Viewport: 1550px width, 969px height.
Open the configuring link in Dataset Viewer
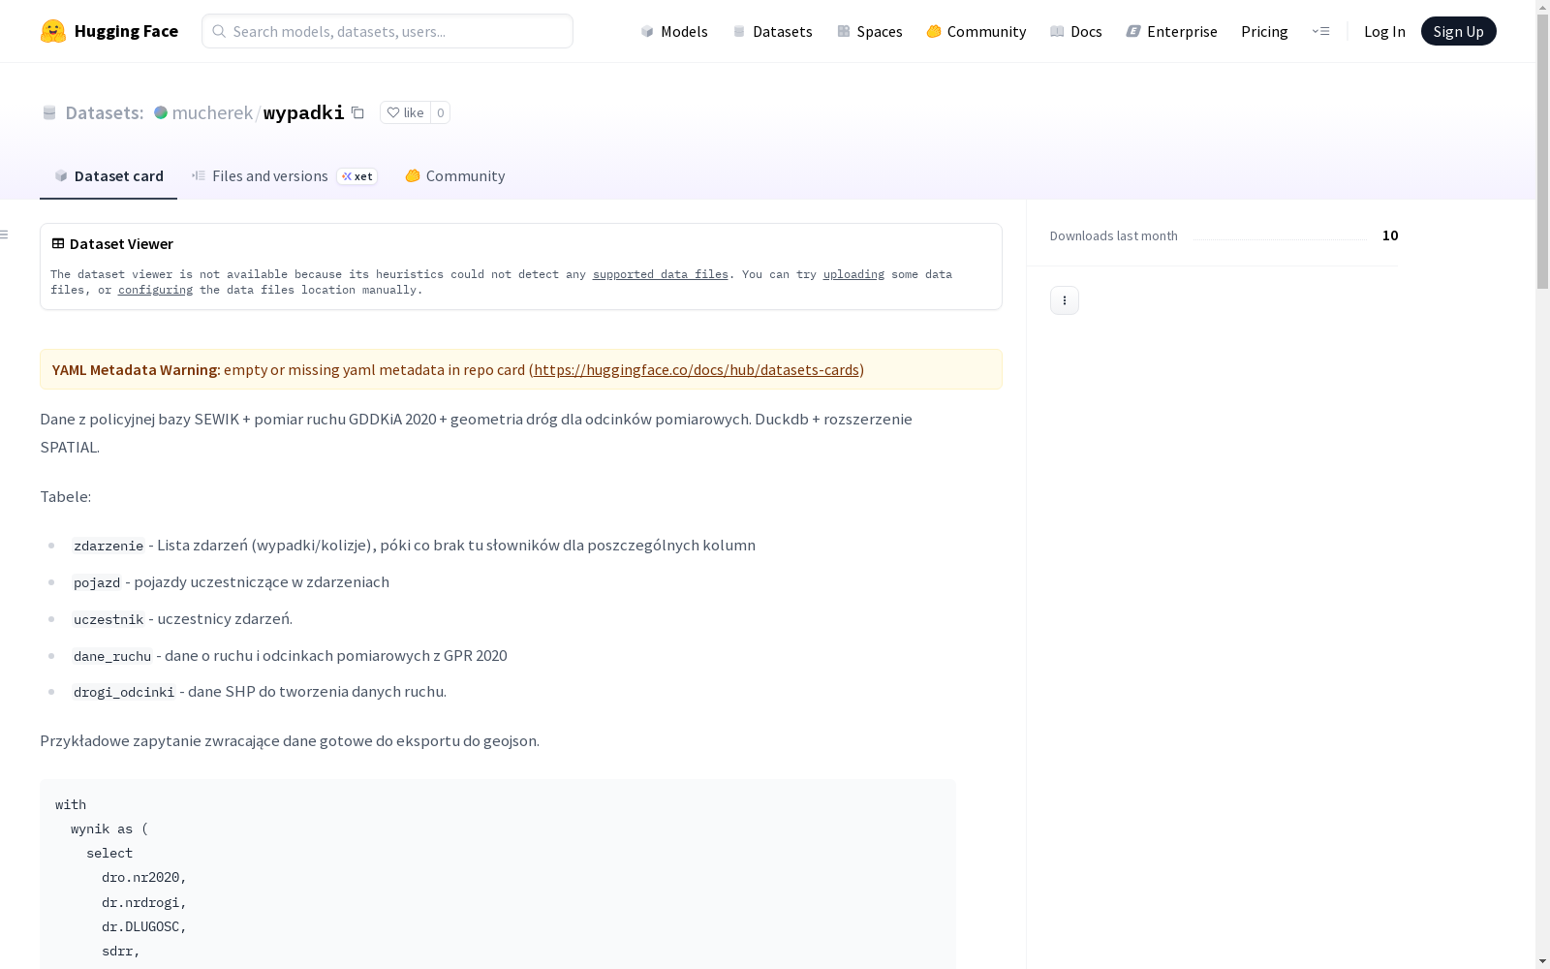click(x=155, y=290)
